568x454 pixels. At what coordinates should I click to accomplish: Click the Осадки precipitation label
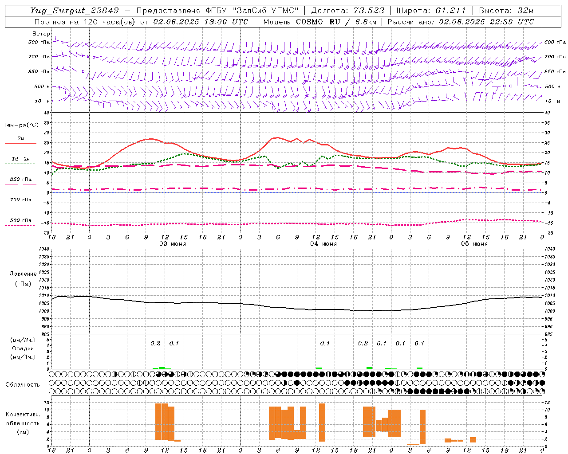pyautogui.click(x=23, y=348)
